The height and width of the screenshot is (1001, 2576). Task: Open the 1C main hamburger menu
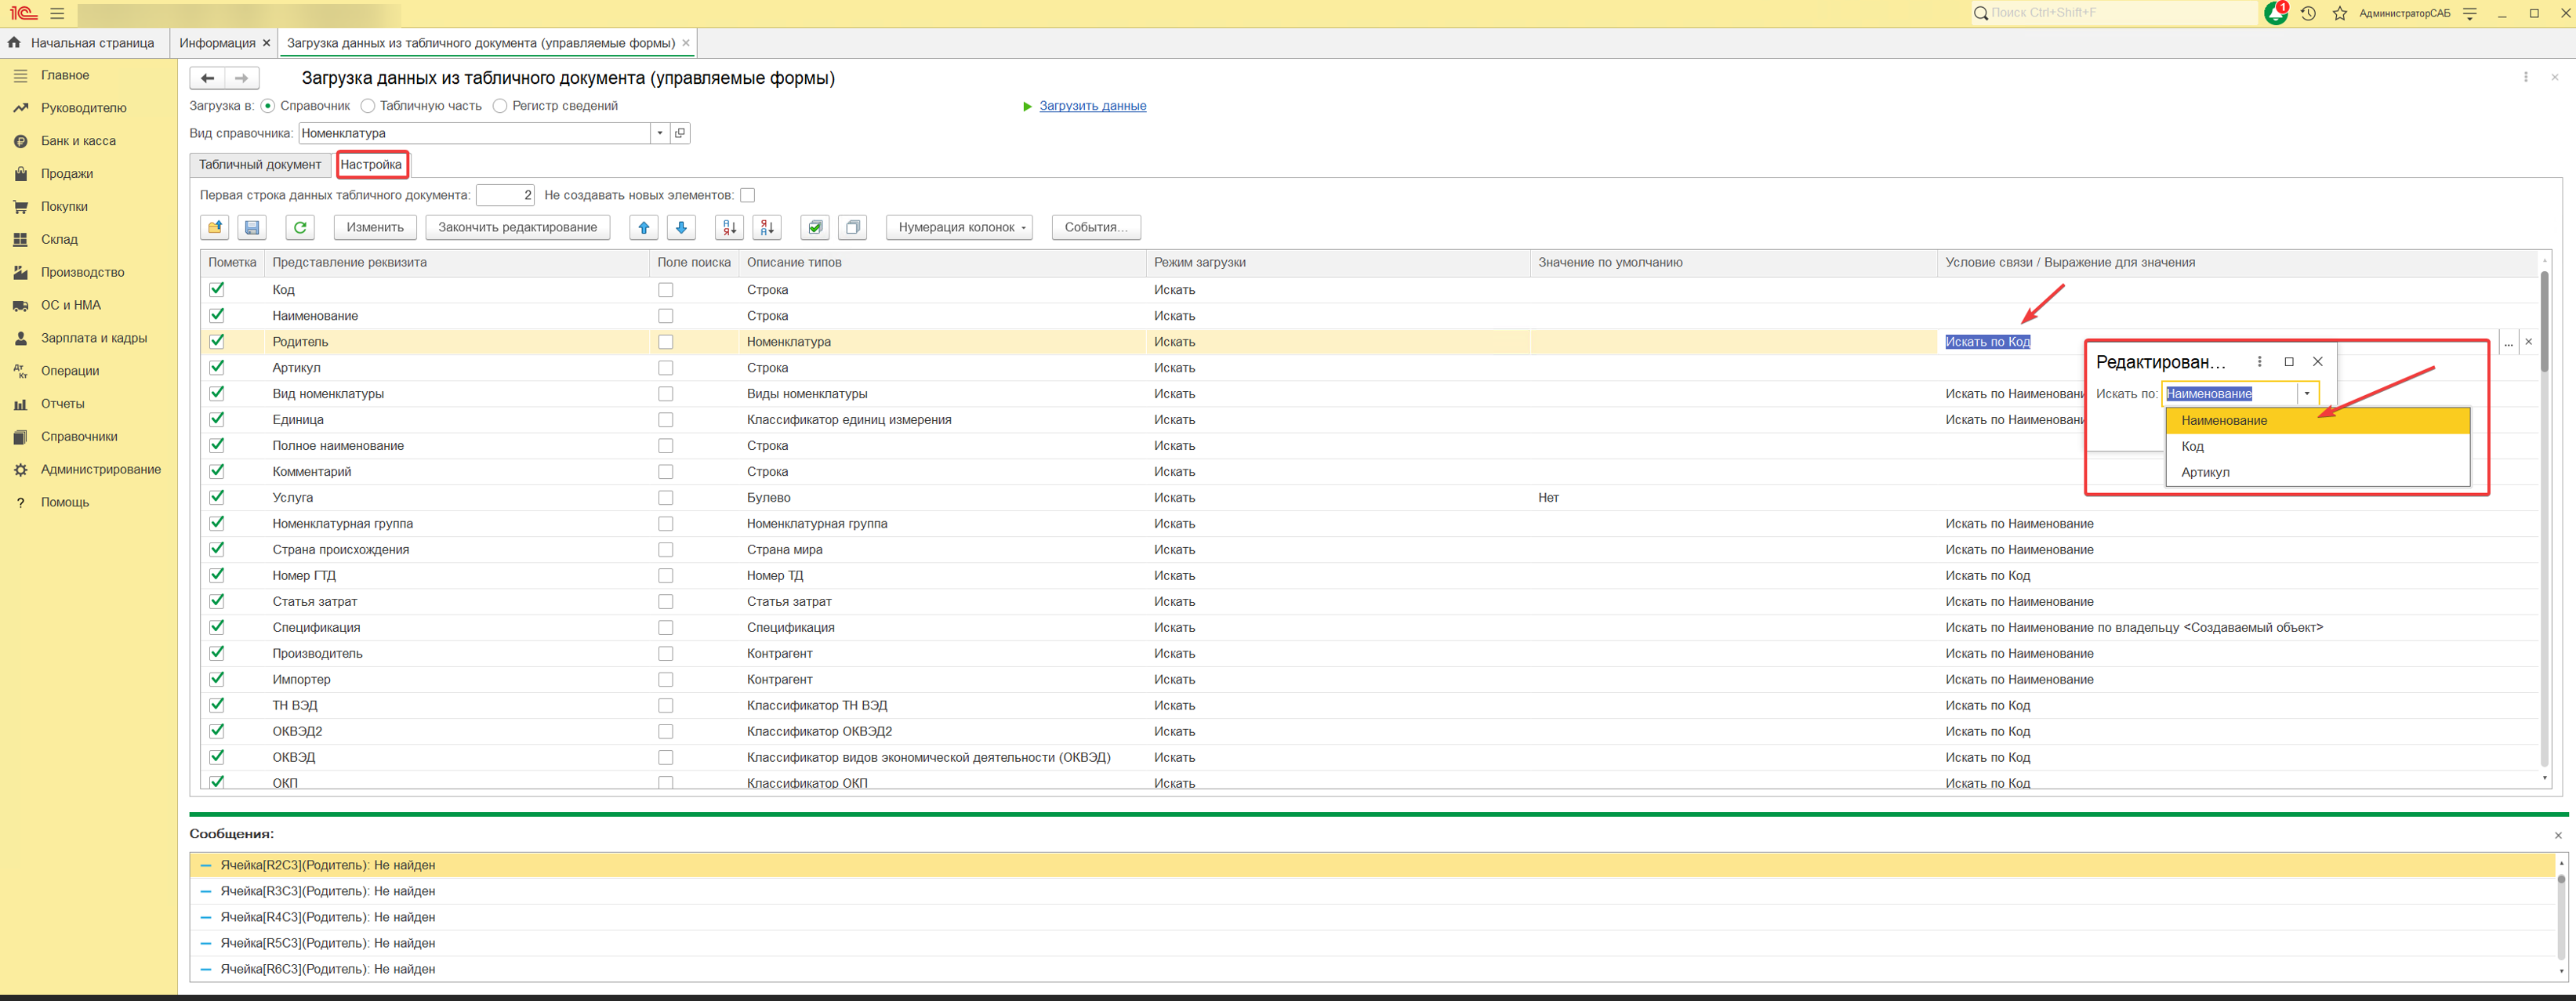click(57, 14)
